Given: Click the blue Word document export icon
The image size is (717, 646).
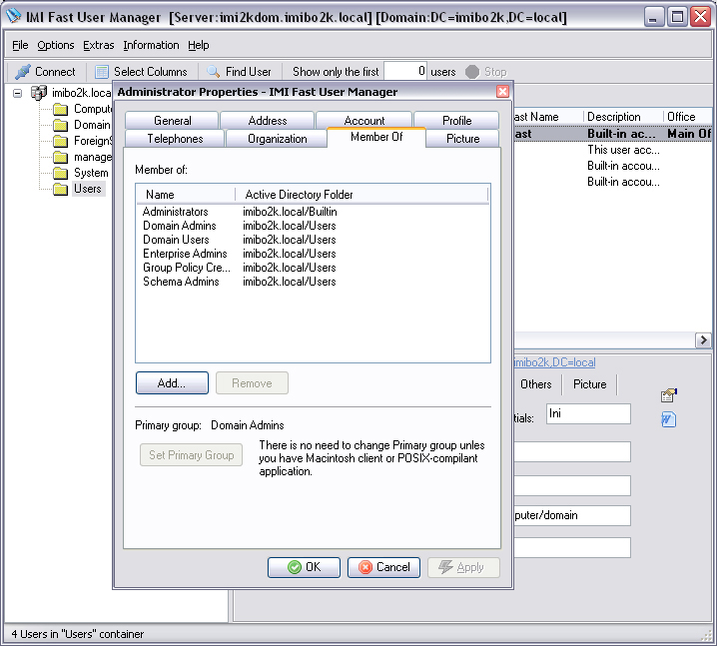Looking at the screenshot, I should pos(668,419).
